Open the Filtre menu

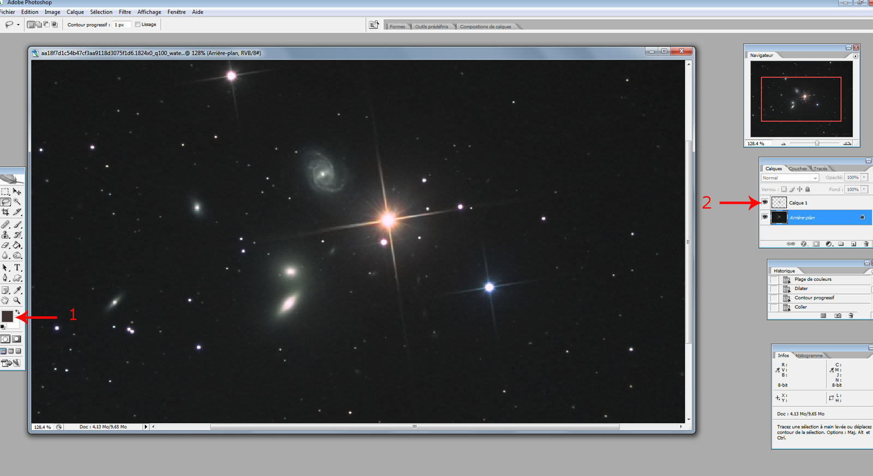(x=125, y=12)
